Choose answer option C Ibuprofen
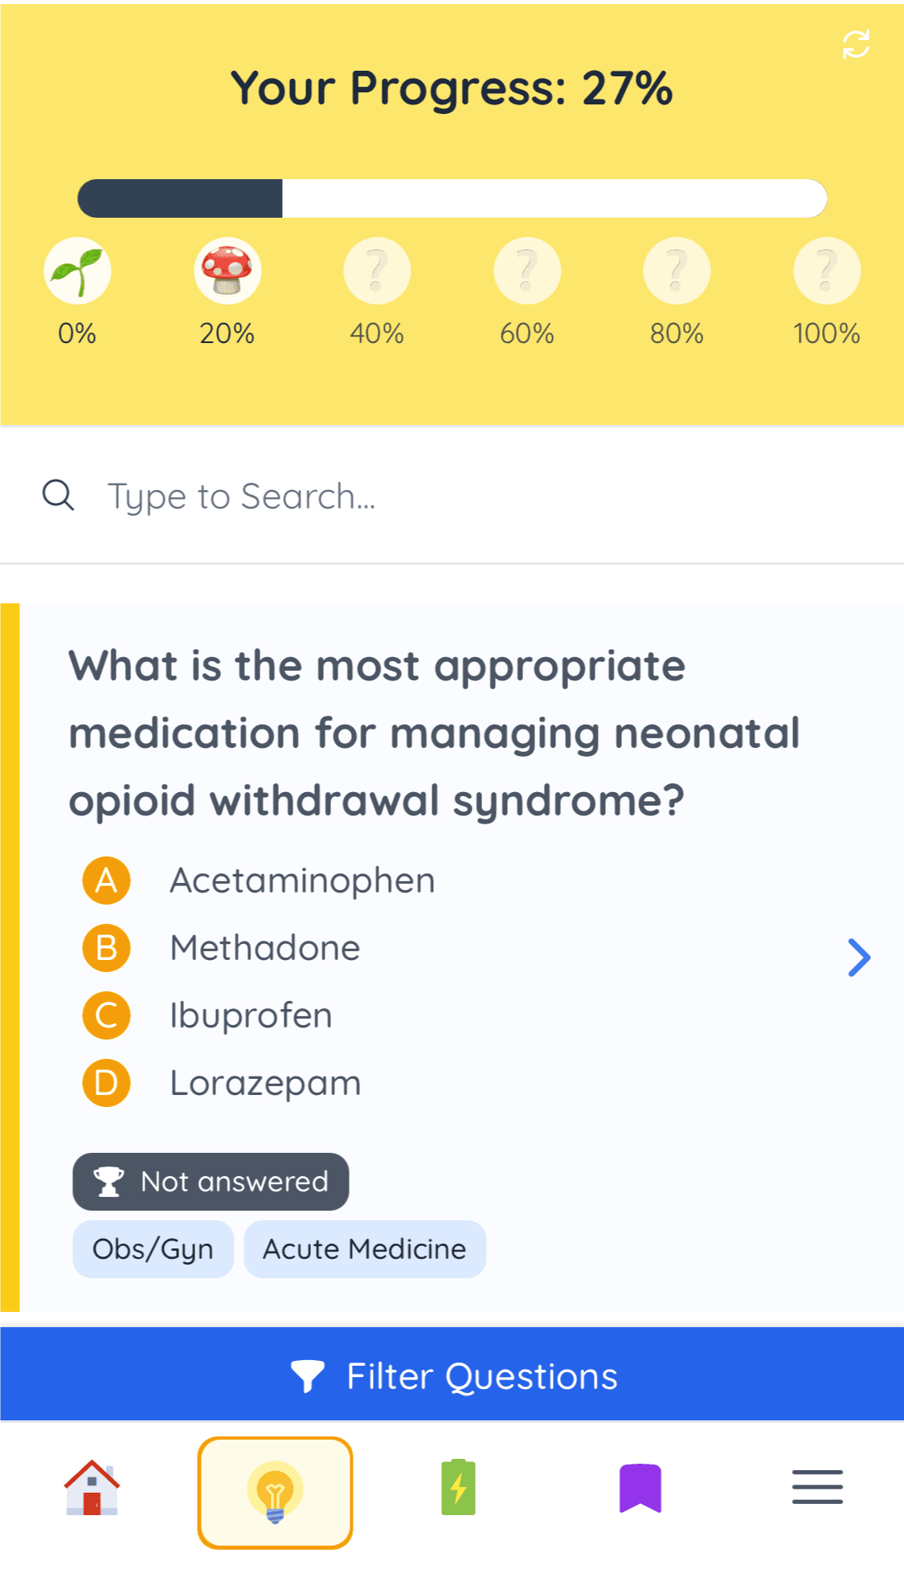This screenshot has height=1573, width=904. pos(207,1015)
